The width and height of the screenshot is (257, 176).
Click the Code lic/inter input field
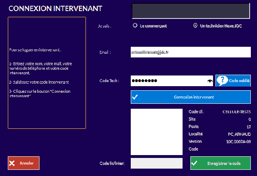coord(156,163)
